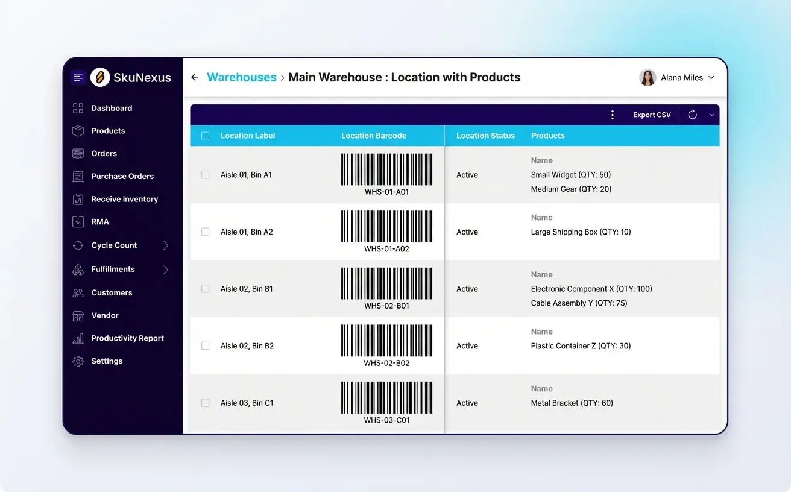Screen dimensions: 791x492
Task: Open the three-dot menu on the table toolbar
Action: (x=613, y=115)
